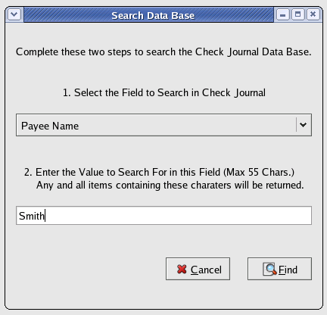Click empty space in the search text box

coord(176,216)
